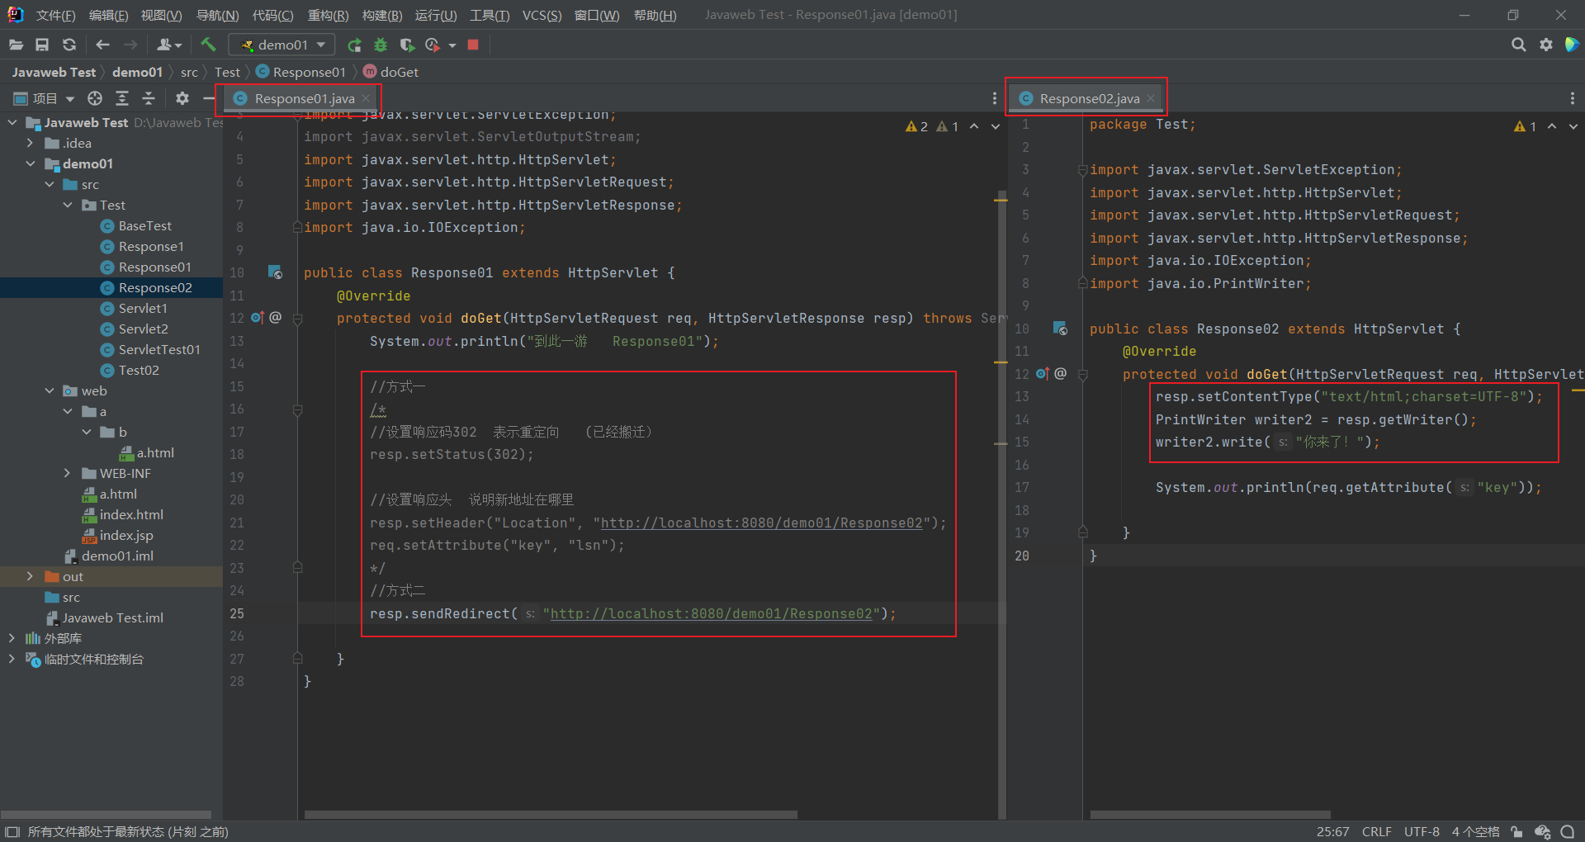Click the Profiler run icon
Viewport: 1585px width, 842px height.
433,45
